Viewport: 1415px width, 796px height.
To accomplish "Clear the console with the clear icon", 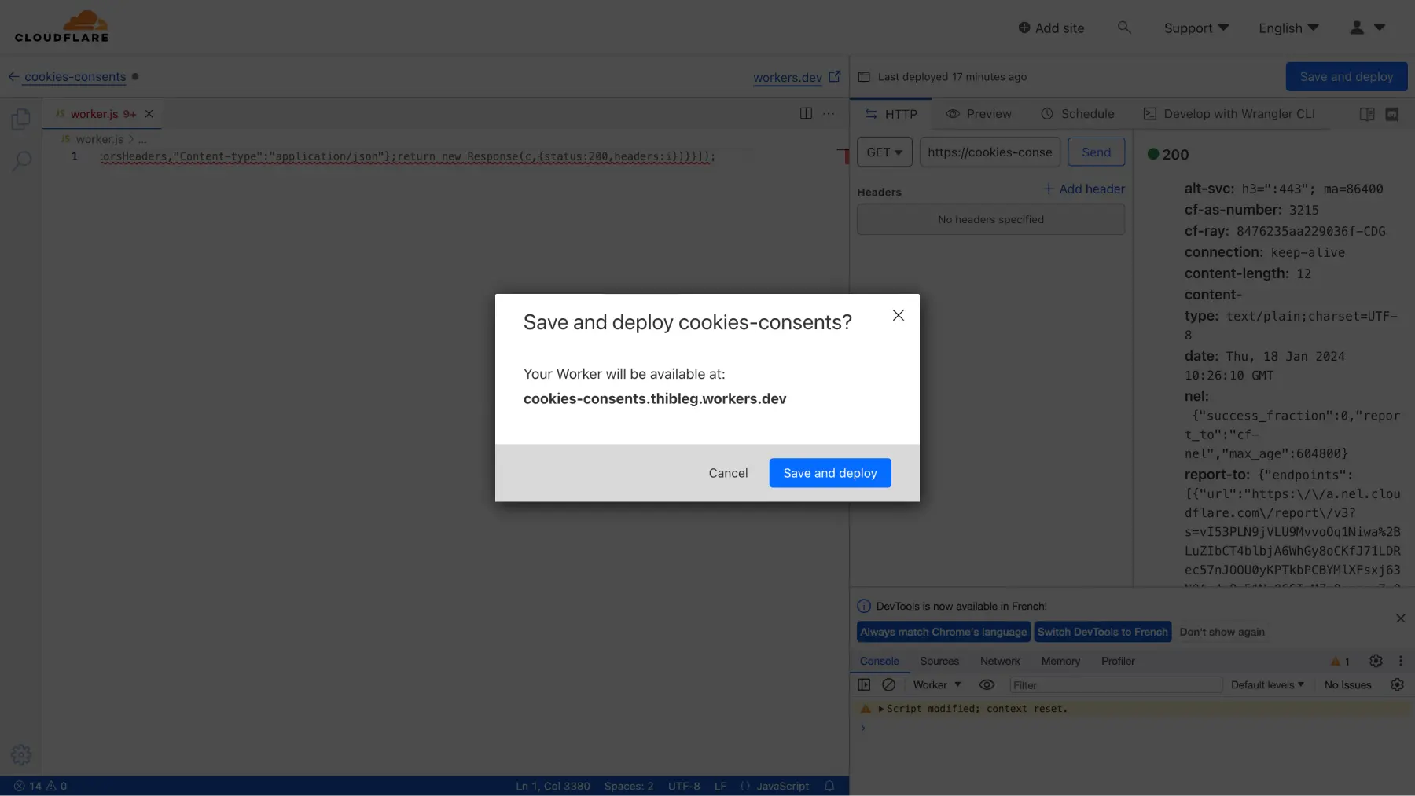I will point(888,685).
